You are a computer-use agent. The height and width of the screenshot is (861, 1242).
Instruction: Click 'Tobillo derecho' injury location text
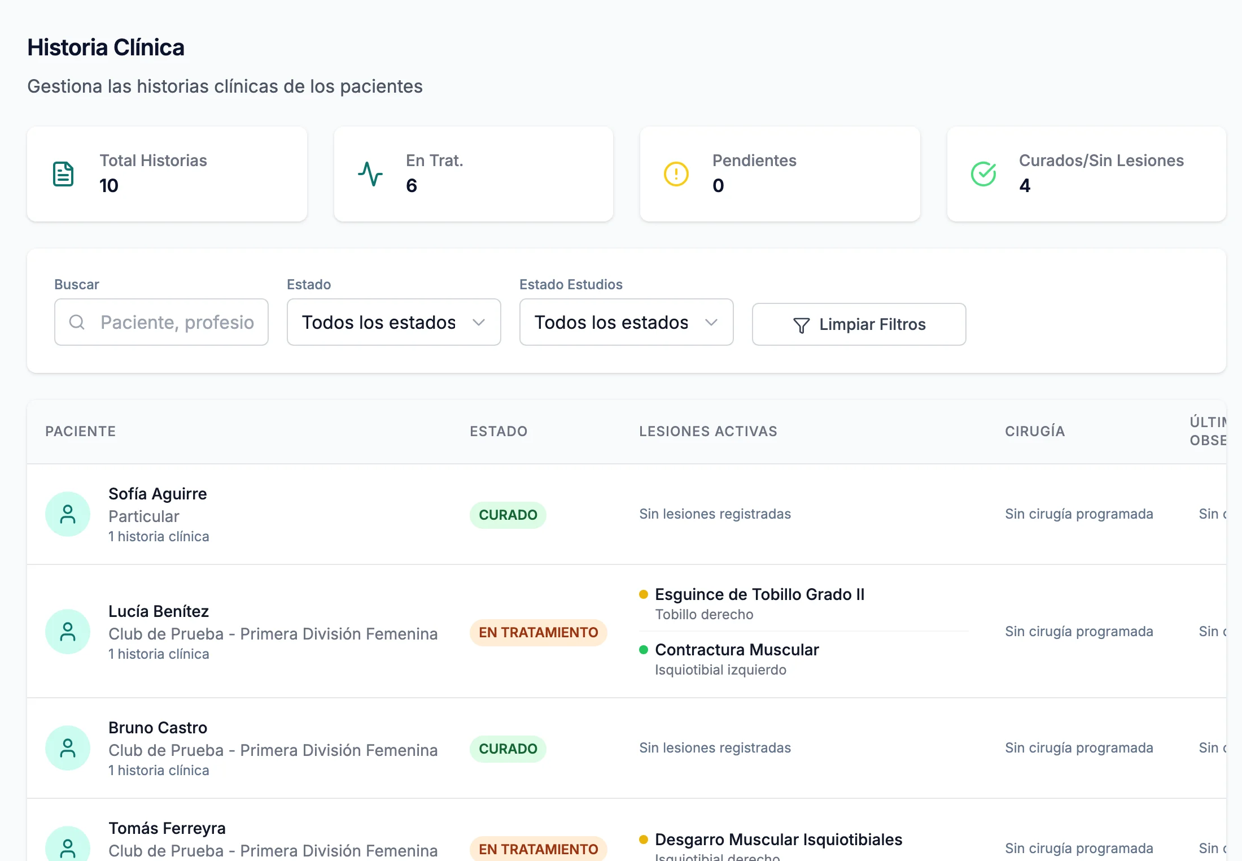point(704,615)
